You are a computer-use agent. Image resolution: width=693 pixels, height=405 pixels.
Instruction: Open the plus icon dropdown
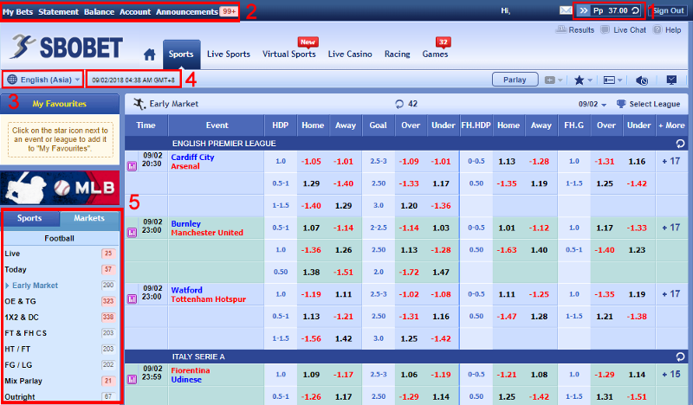(554, 80)
